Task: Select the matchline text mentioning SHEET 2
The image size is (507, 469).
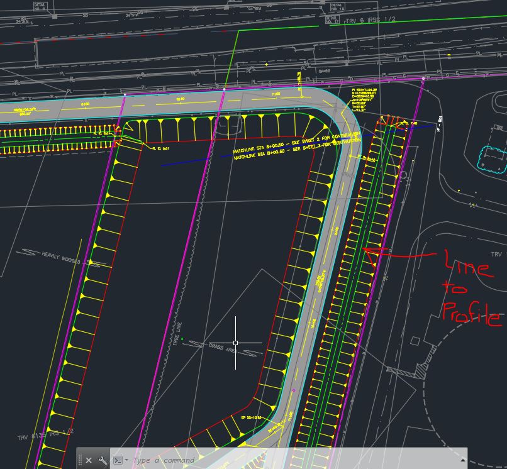Action: [296, 143]
